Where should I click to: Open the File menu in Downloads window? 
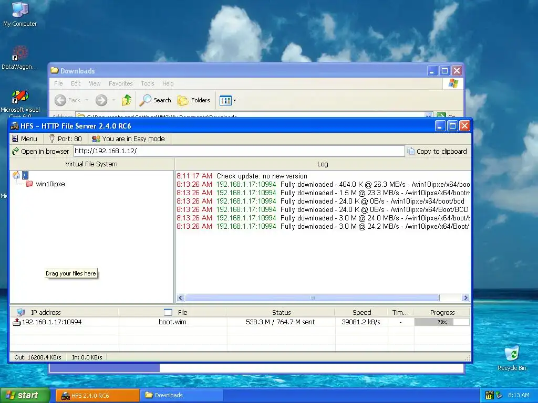[x=58, y=83]
